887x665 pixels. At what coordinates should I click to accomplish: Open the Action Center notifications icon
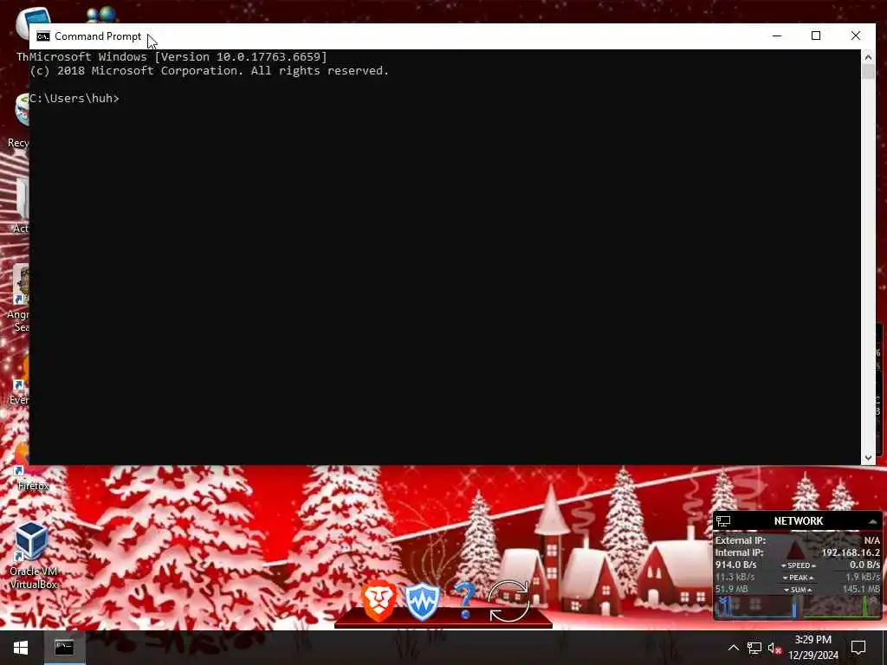[858, 648]
